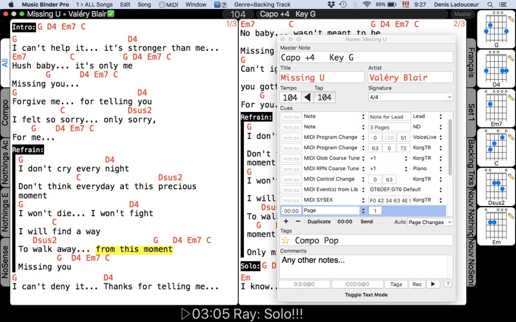Open Lead device selector stepper
Image resolution: width=516 pixels, height=322 pixels.
tap(441, 117)
